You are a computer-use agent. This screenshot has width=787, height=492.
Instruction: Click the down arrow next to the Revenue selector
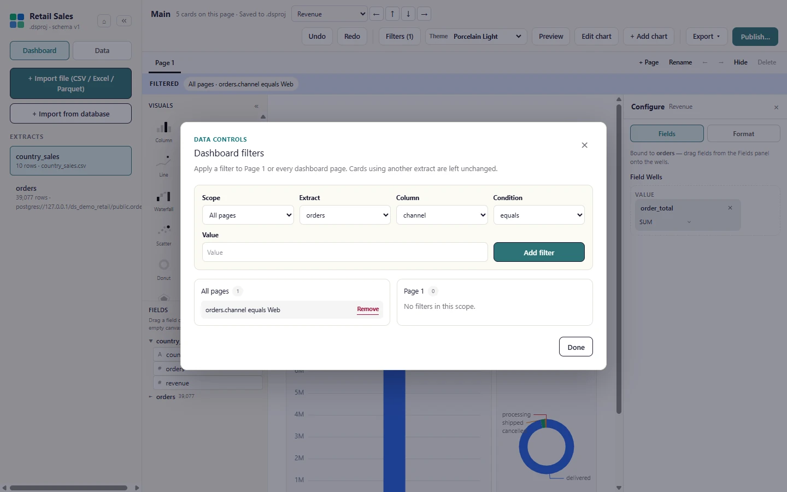click(408, 14)
